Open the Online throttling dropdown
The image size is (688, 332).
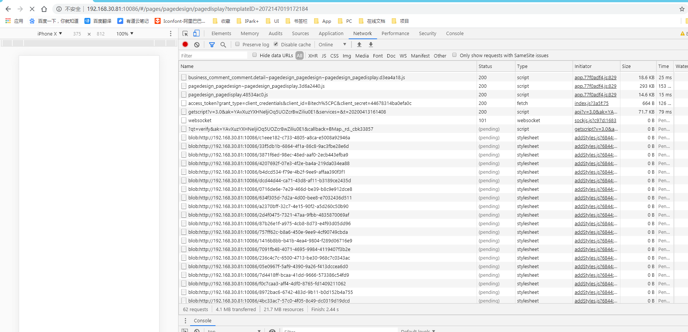(x=332, y=44)
